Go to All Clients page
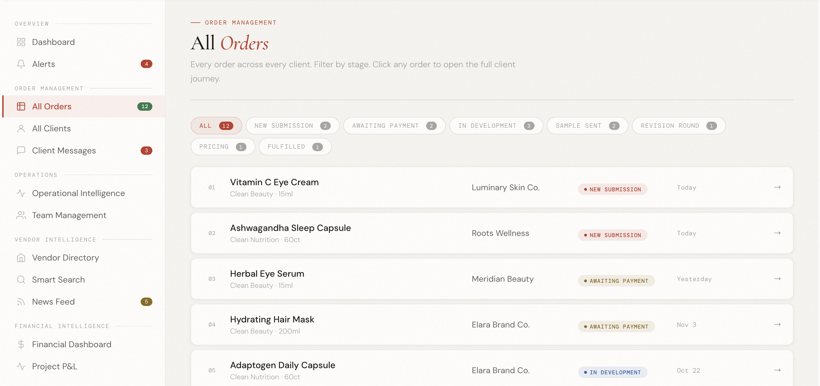Image resolution: width=820 pixels, height=386 pixels. (84, 129)
